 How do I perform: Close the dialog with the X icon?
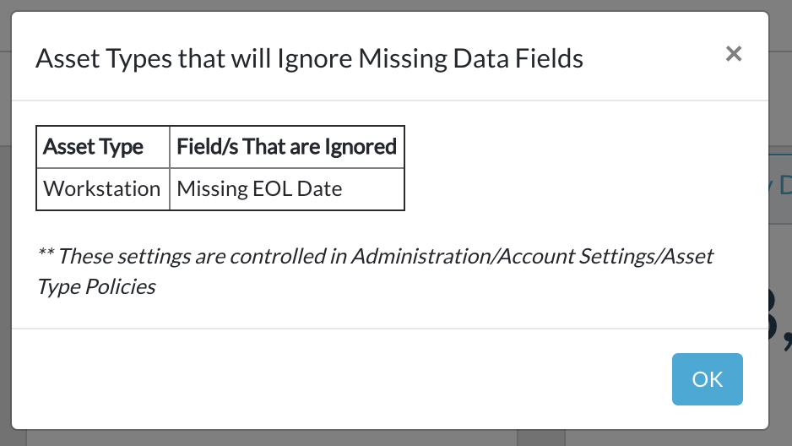734,54
